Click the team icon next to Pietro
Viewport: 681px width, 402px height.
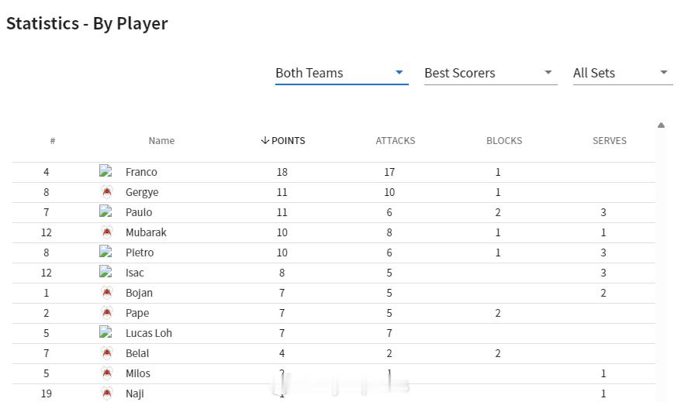[106, 253]
